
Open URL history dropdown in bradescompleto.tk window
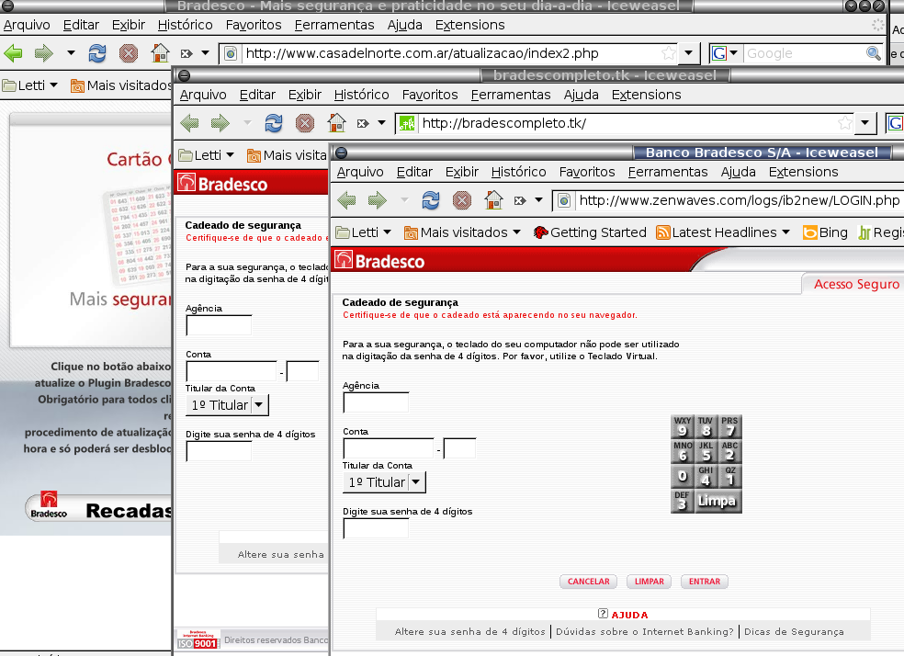tap(864, 123)
